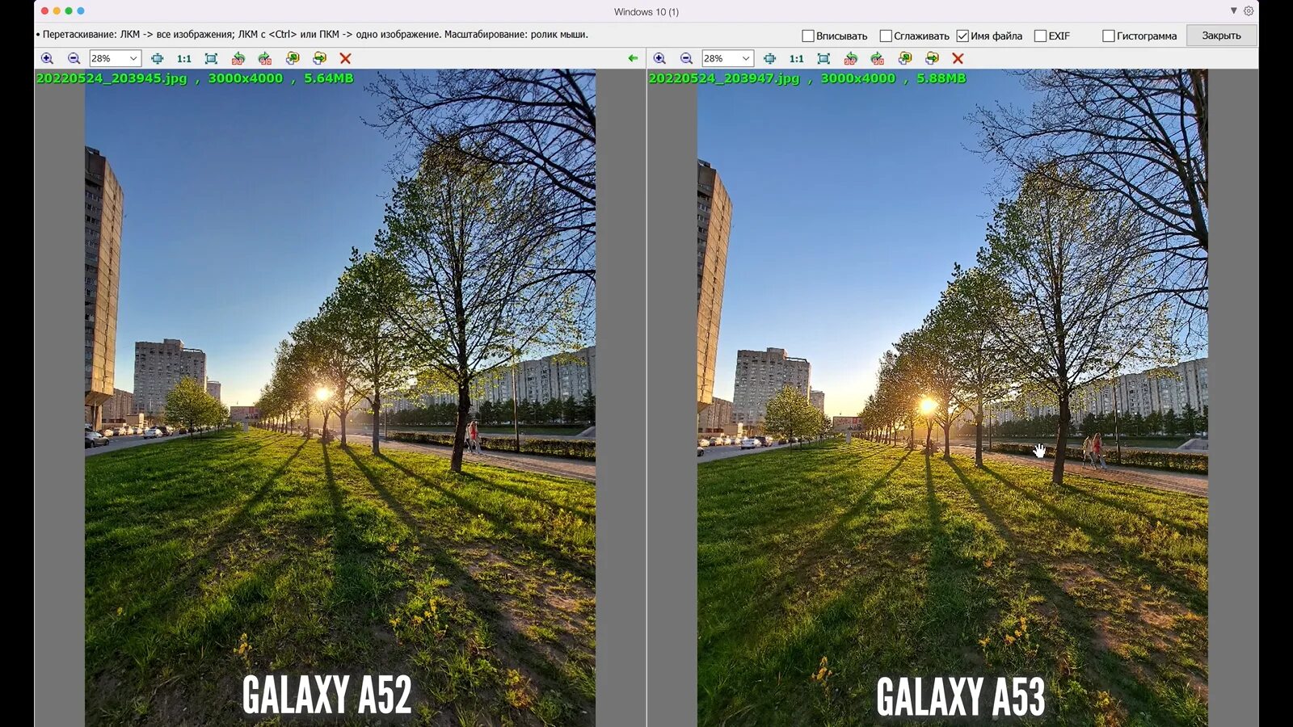Remove the right image with the red X
The width and height of the screenshot is (1293, 727).
coord(958,58)
